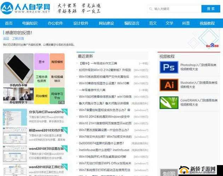Open 范文 navigation item
Image resolution: width=223 pixels, height=176 pixels.
click(153, 23)
